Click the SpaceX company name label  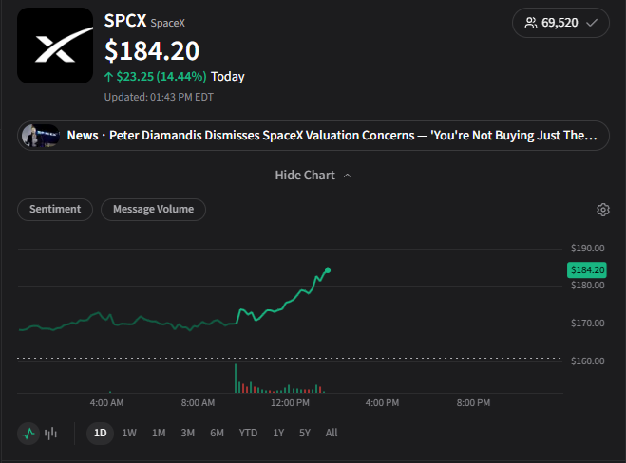coord(168,23)
